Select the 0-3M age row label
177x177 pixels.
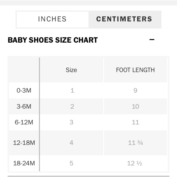(24, 90)
